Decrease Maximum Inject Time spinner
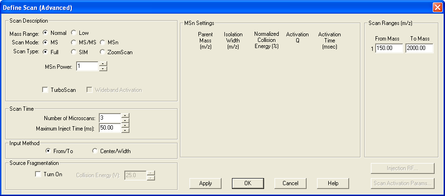 click(125, 131)
